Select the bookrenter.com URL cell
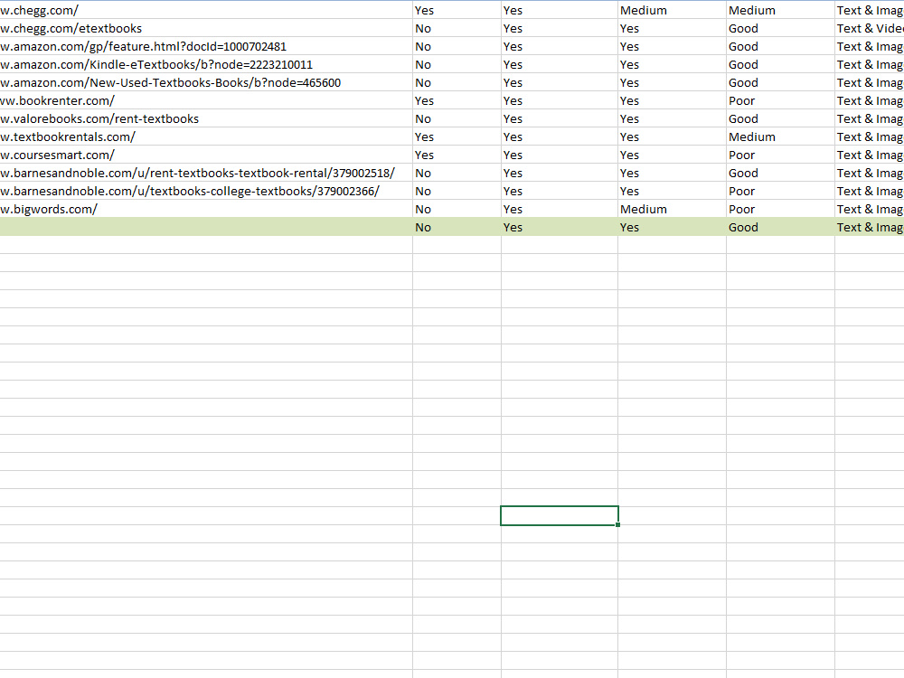Screen dimensions: 904x678 click(x=206, y=101)
